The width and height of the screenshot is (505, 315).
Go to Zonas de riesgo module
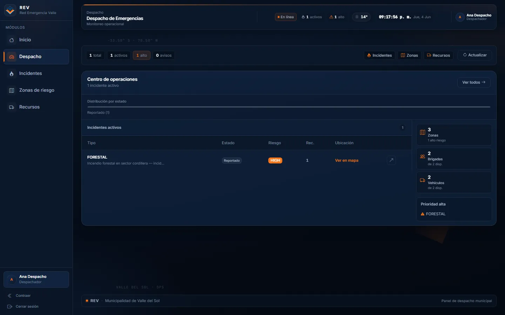coord(36,90)
